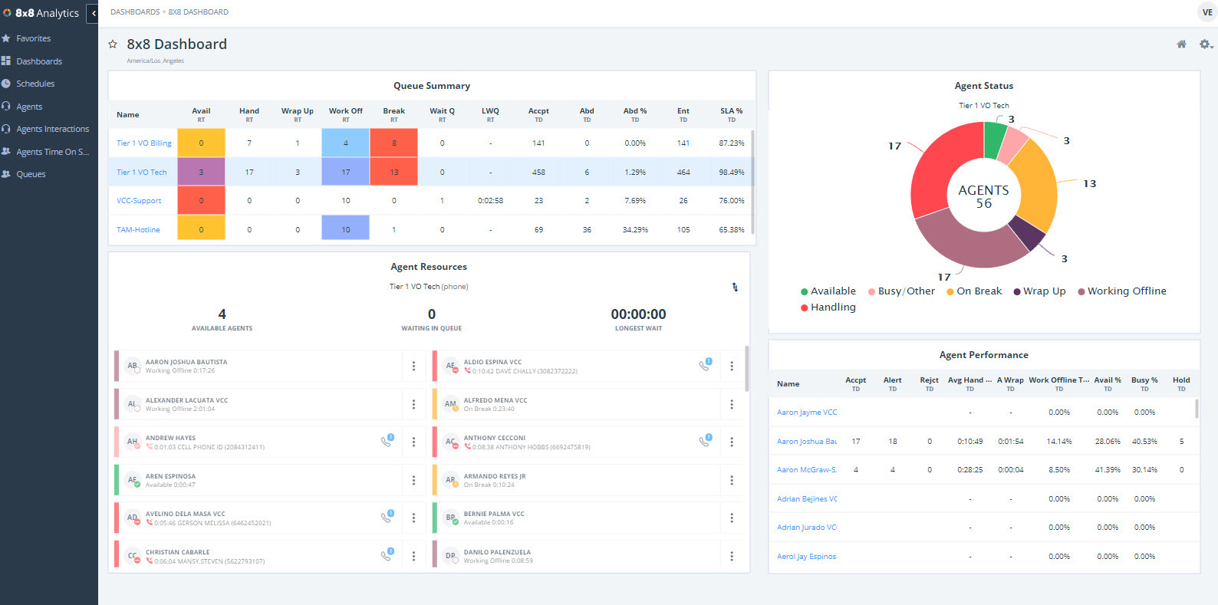
Task: Open options menu for Andrew Hayes
Action: tap(413, 442)
